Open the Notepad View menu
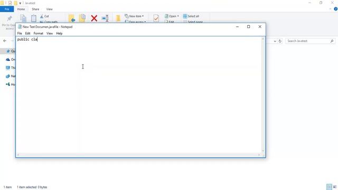Screen dimensions: 338x190 click(50, 33)
